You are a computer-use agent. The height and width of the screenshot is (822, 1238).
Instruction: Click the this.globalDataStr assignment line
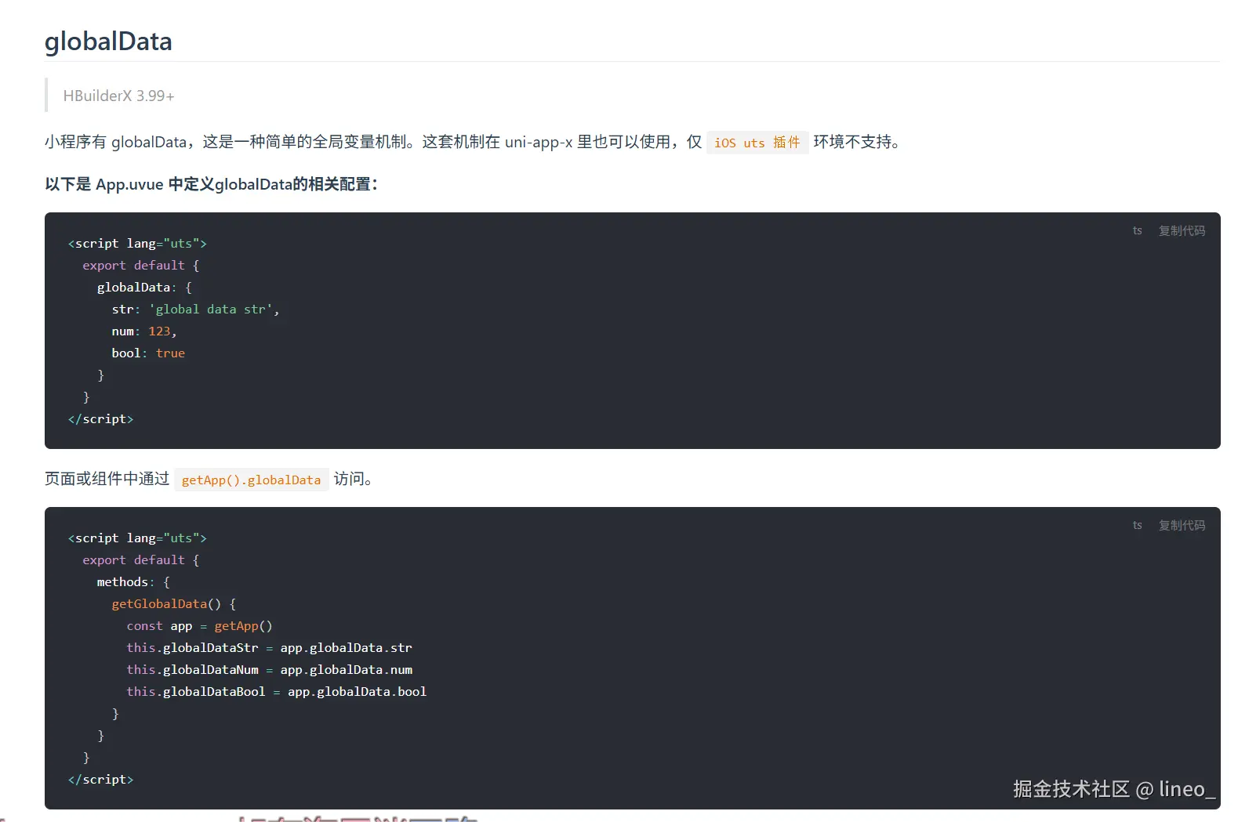coord(269,648)
